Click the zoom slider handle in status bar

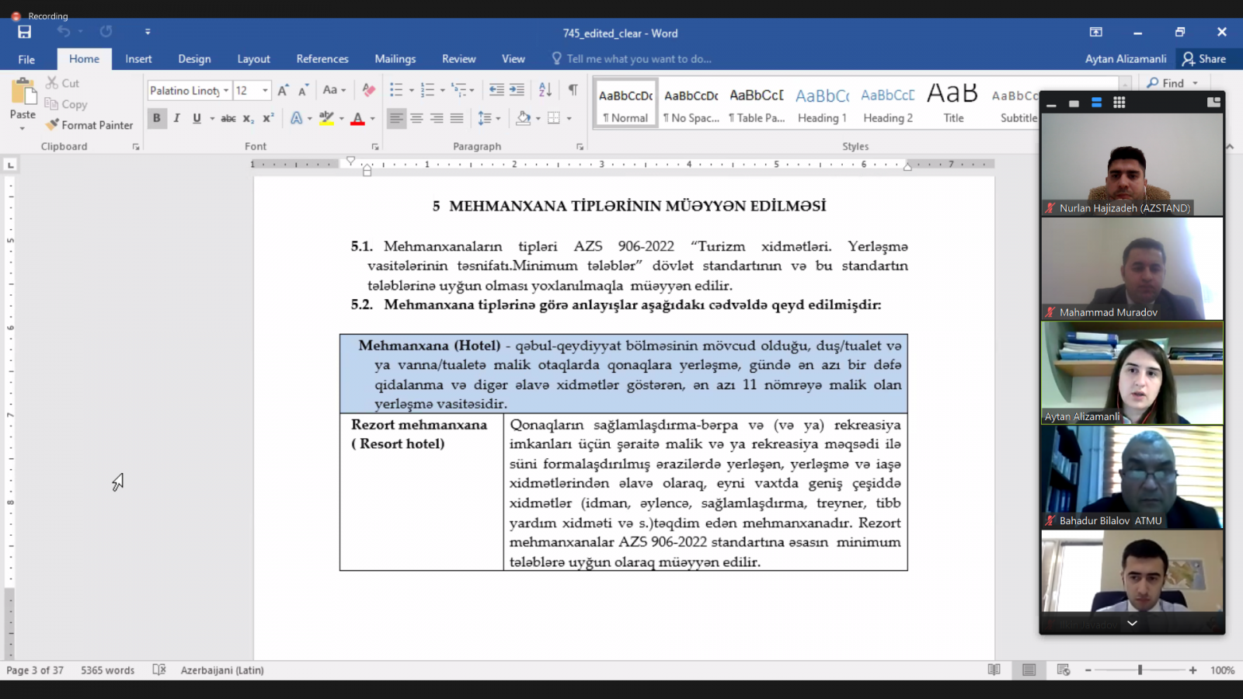[1140, 670]
